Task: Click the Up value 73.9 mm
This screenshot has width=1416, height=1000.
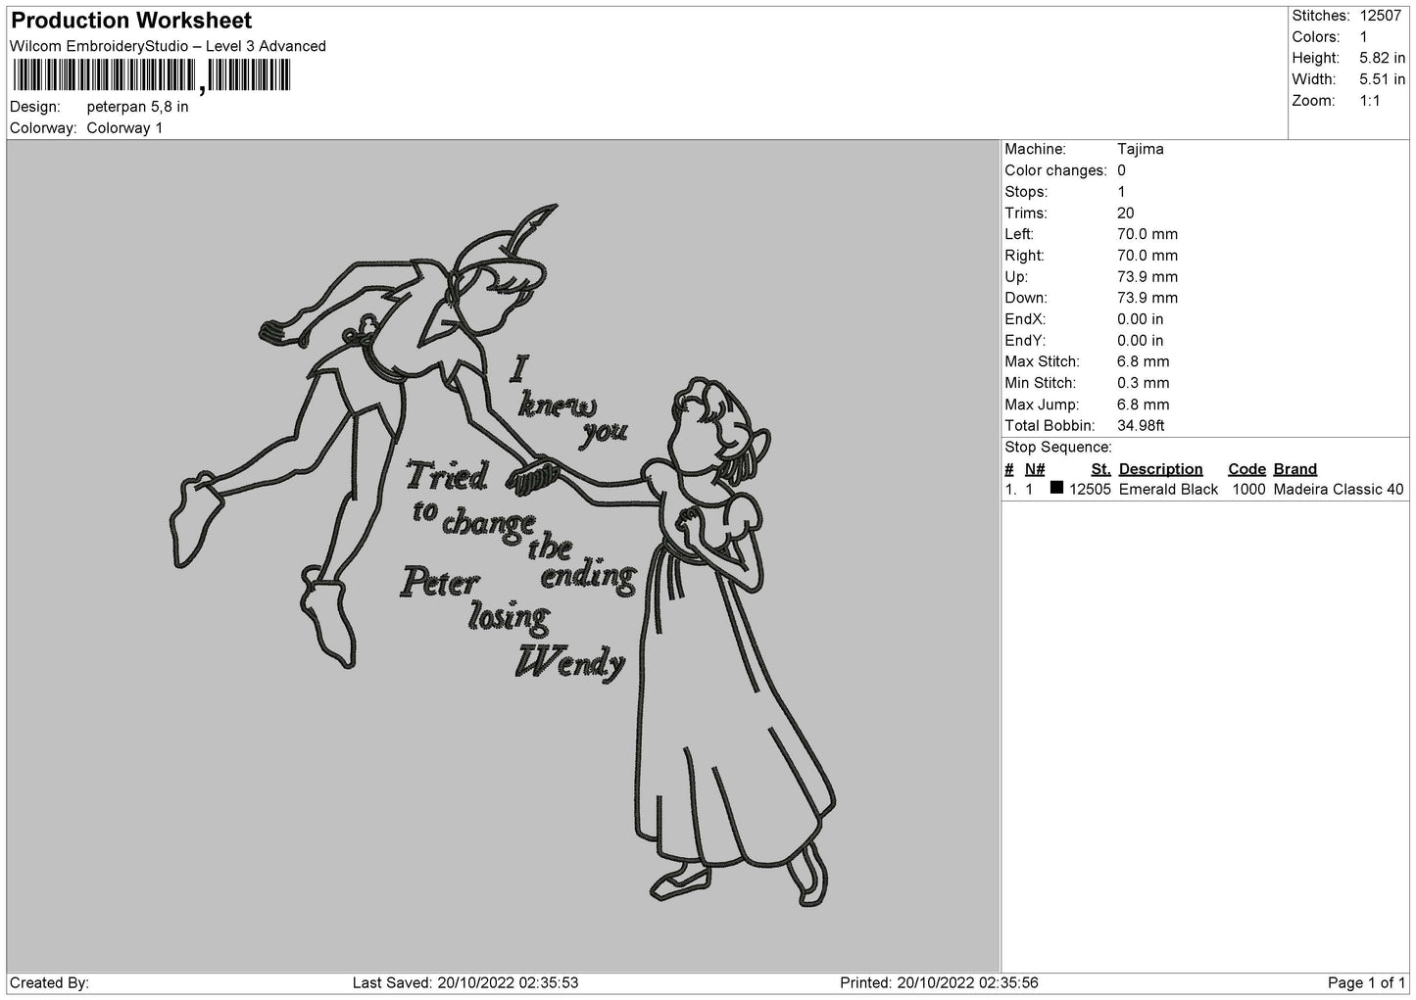Action: click(1147, 277)
